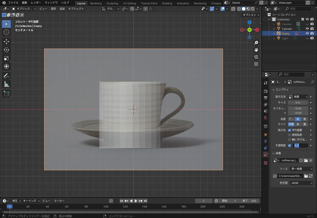Viewport: 317px width, 218px height.
Task: Click the 後 depth button
Action: click(x=305, y=119)
